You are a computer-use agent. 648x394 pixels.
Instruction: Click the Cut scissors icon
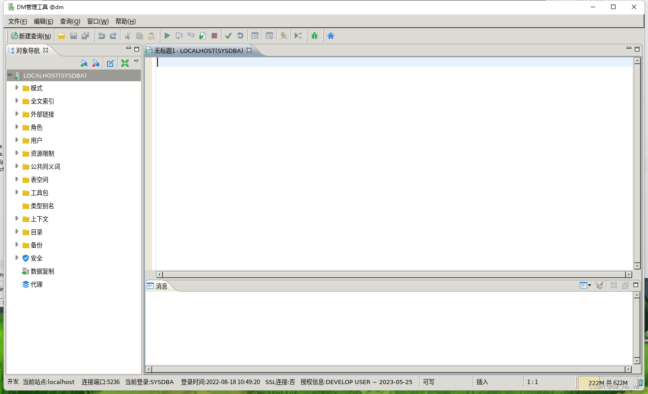tap(128, 36)
